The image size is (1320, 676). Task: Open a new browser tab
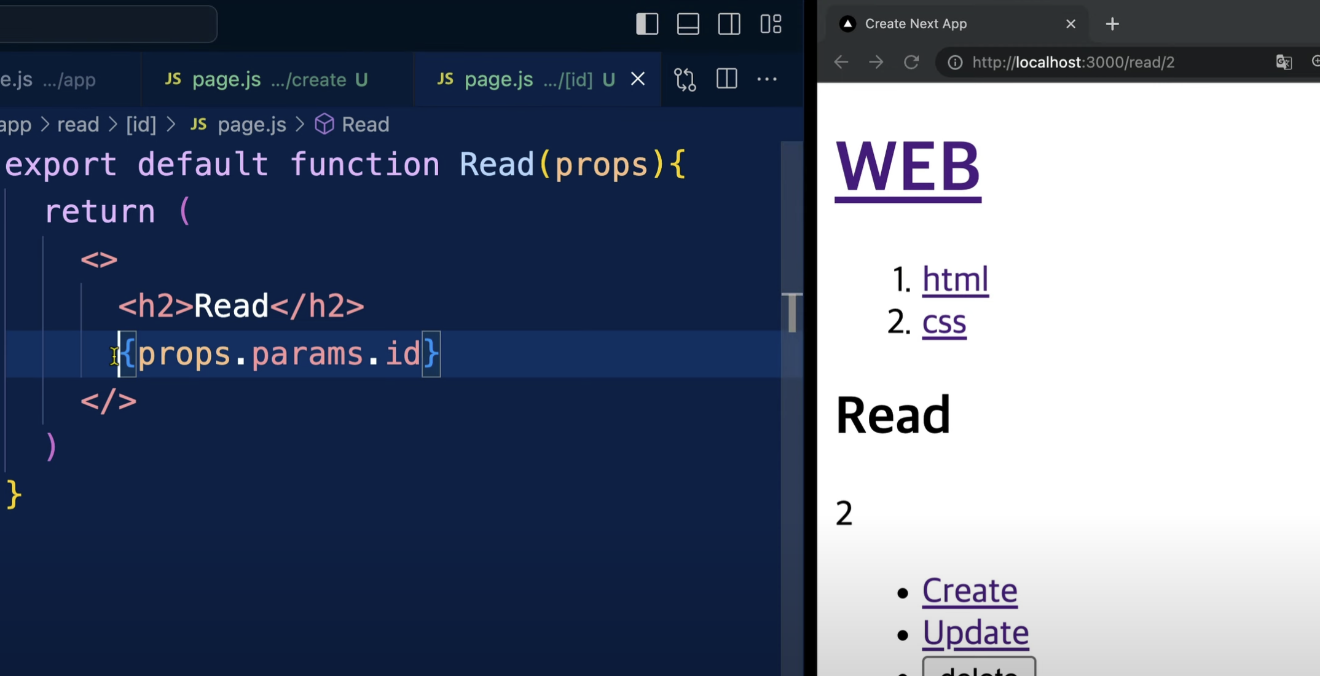pos(1112,24)
